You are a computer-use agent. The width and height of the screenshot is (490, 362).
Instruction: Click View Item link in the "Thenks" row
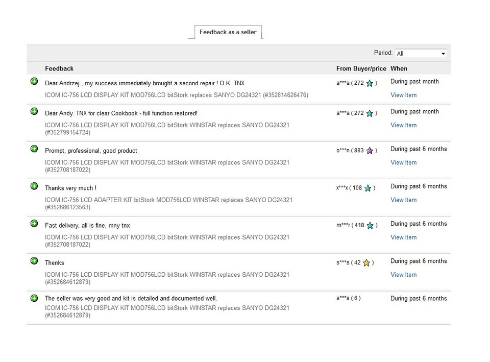(403, 275)
